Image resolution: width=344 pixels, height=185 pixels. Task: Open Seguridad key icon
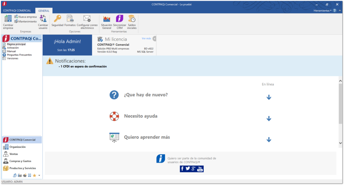pyautogui.click(x=57, y=19)
